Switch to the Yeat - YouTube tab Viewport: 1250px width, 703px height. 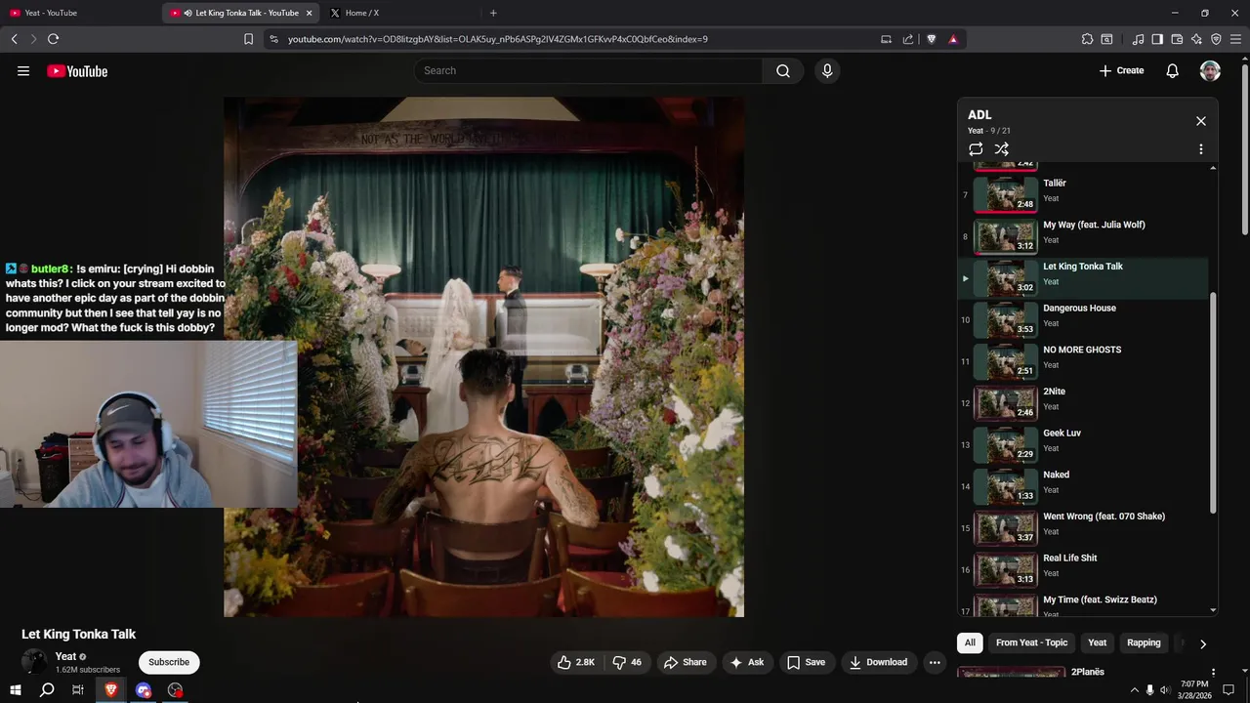78,13
